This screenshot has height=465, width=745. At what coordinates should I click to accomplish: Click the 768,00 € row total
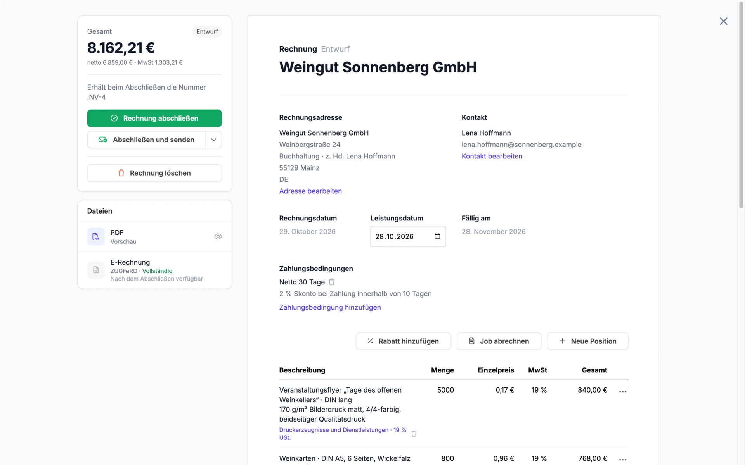click(593, 458)
